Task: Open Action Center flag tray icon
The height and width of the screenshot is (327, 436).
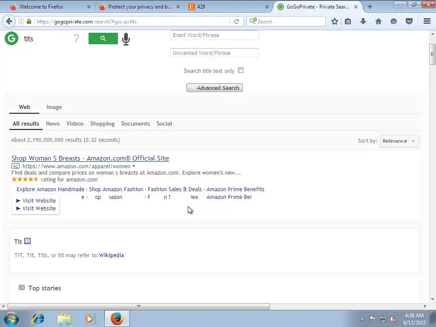Action: [x=372, y=319]
